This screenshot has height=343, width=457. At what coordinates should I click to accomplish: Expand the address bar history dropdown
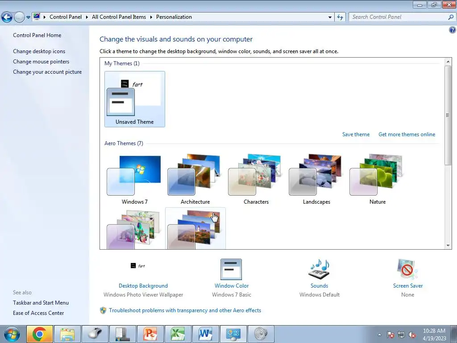coord(330,17)
